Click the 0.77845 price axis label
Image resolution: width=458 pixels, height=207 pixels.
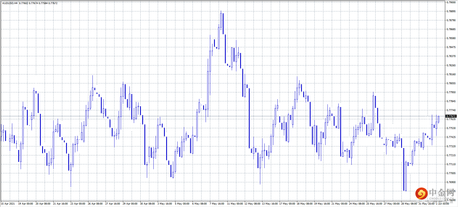[451, 101]
